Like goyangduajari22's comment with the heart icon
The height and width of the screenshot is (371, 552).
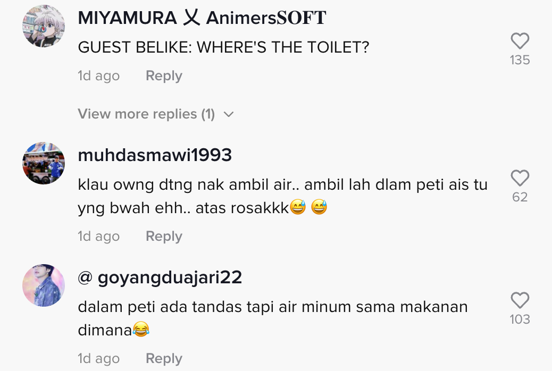520,300
